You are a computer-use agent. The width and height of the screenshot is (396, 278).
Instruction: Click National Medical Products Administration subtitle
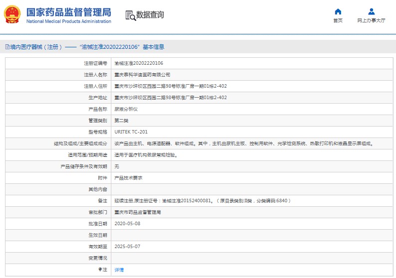point(69,21)
